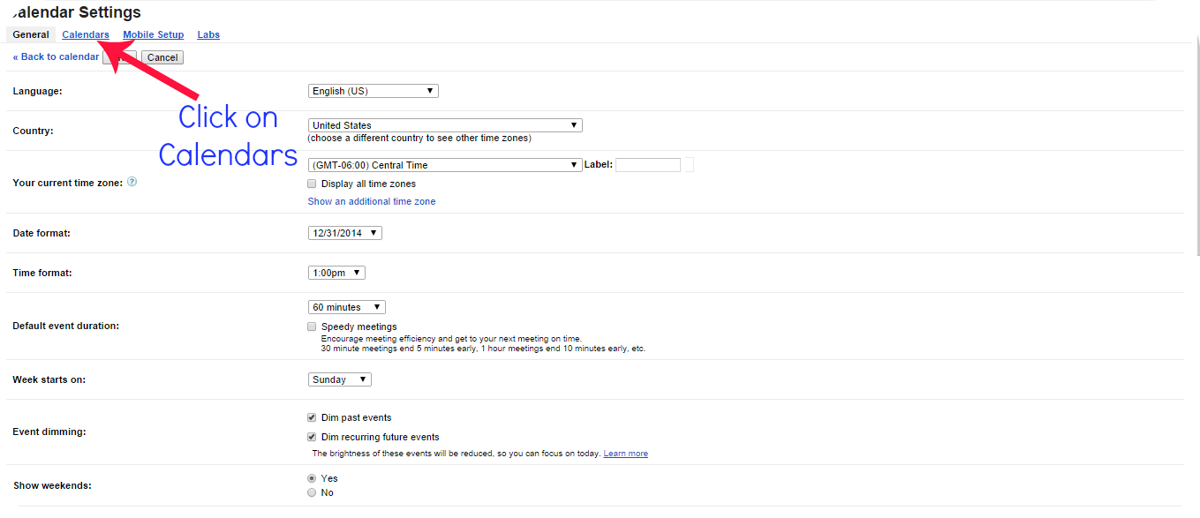
Task: Expand the Time format dropdown
Action: pyautogui.click(x=336, y=273)
